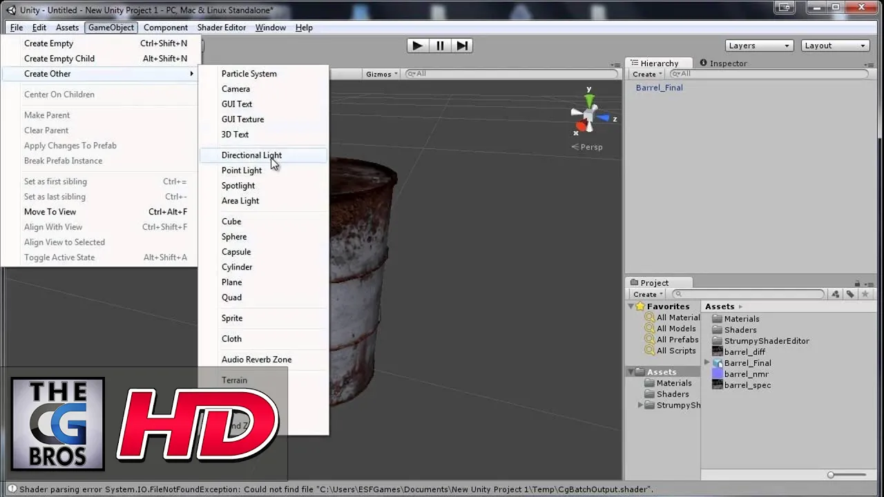Open the Component menu
Viewport: 884px width, 497px height.
(x=166, y=28)
